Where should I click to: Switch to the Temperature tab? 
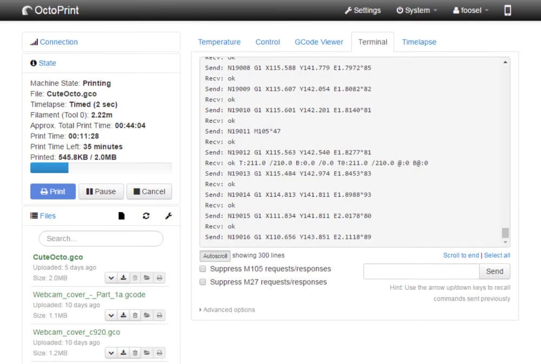[219, 42]
